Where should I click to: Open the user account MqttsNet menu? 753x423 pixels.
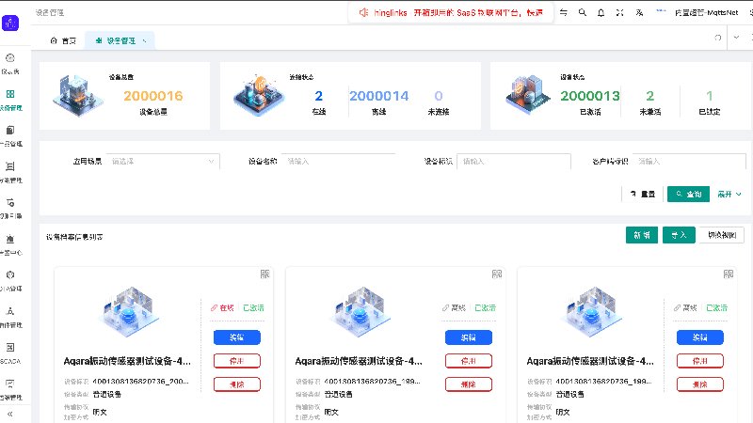(x=706, y=12)
